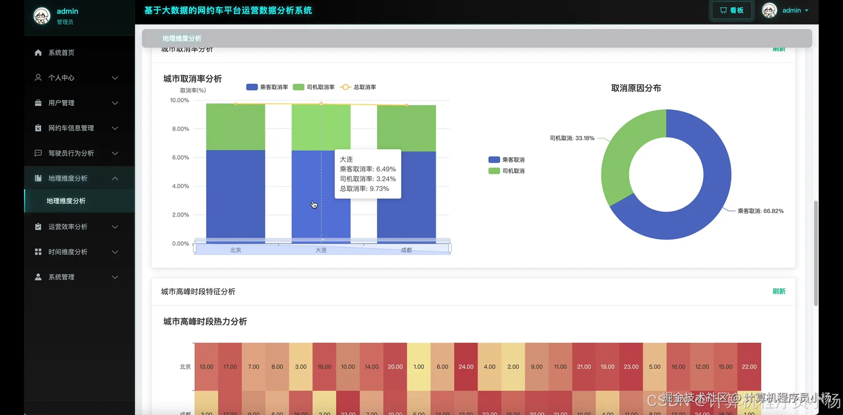Viewport: 843px width, 415px height.
Task: Click the 大连 green bar segment
Action: pos(321,127)
